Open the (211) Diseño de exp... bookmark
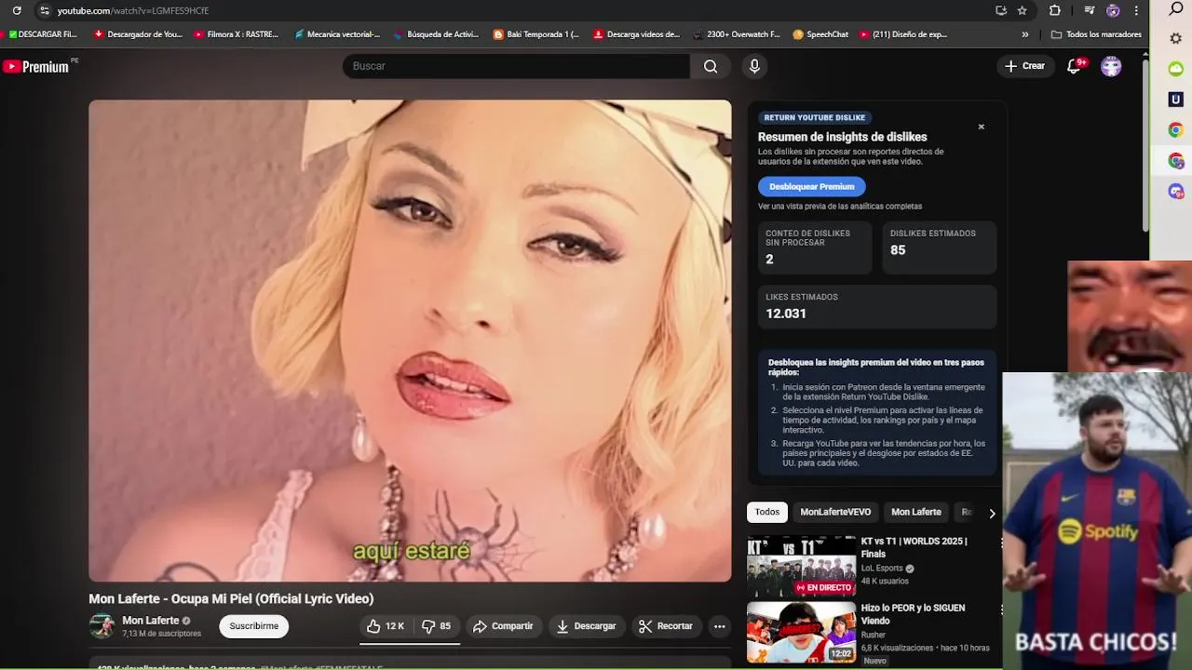Screen dimensions: 1192x670 coord(903,34)
